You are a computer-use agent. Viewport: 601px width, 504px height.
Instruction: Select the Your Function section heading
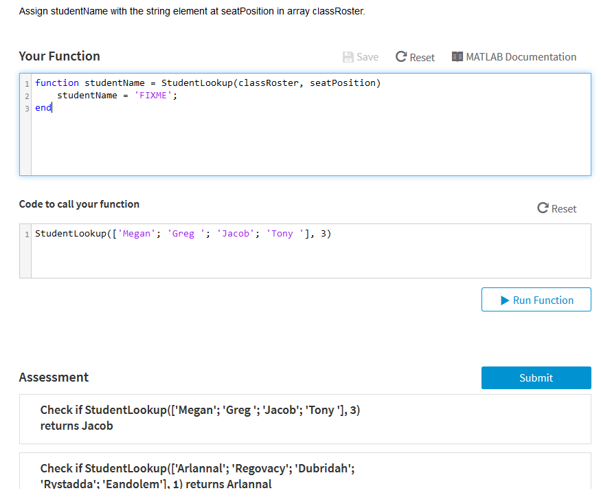(59, 56)
